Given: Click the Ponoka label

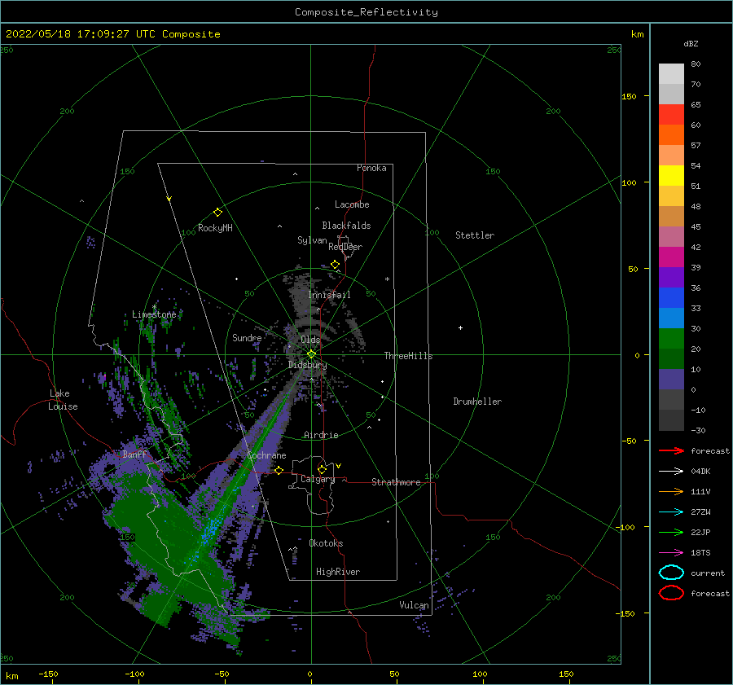Looking at the screenshot, I should pyautogui.click(x=371, y=169).
